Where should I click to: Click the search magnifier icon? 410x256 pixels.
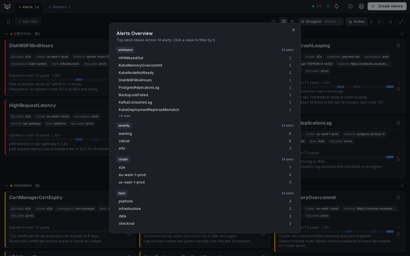390,22
